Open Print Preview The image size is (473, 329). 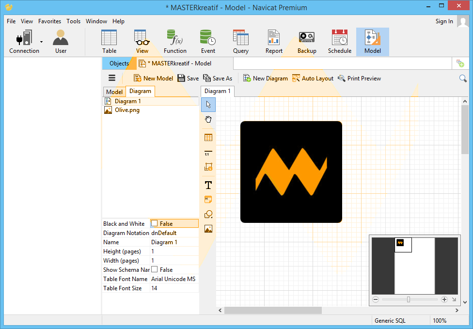click(x=359, y=78)
